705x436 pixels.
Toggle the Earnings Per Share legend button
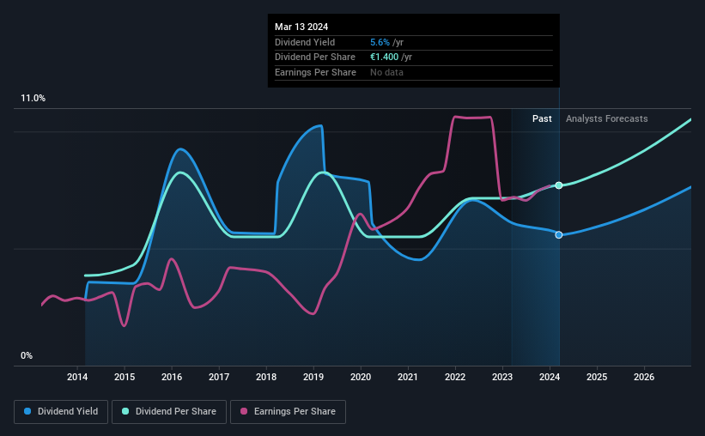(288, 412)
